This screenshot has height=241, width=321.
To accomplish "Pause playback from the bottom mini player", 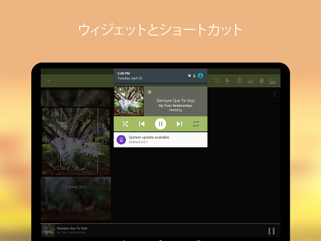I will pyautogui.click(x=271, y=231).
